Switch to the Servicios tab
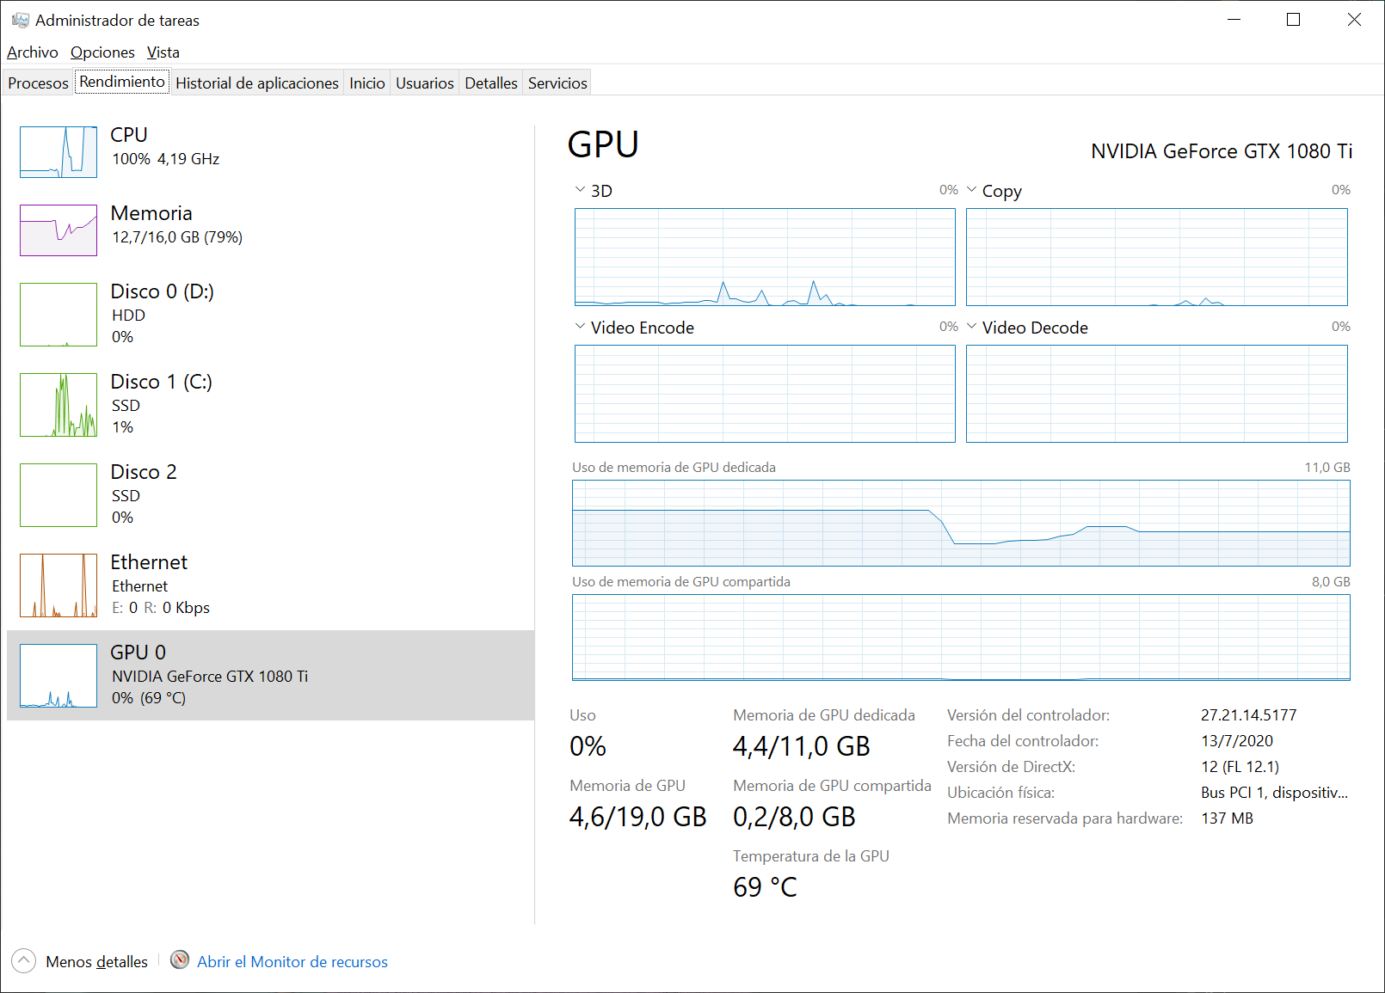The image size is (1385, 993). [557, 83]
